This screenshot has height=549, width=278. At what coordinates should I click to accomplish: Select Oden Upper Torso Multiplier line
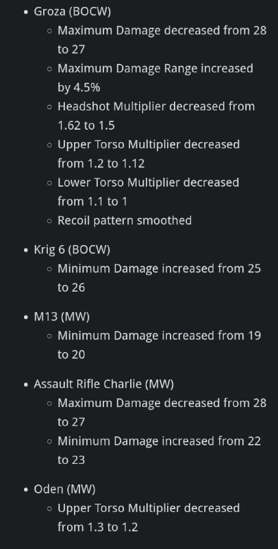click(x=149, y=517)
